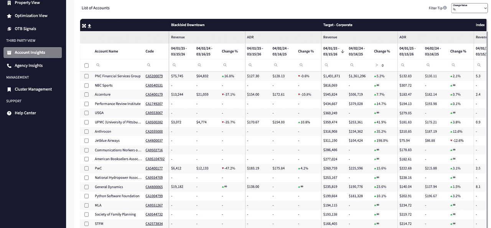Click Target Corporate Revenue Change % filter field
The height and width of the screenshot is (228, 491).
(x=384, y=65)
